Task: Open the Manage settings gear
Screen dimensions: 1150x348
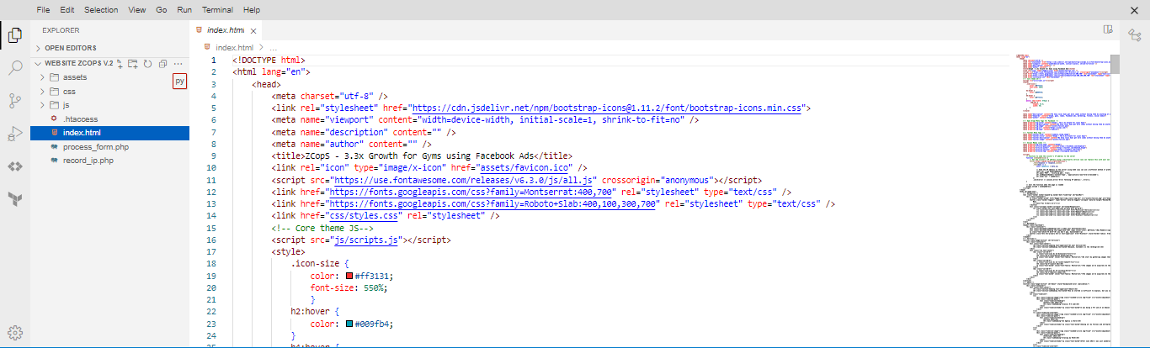Action: tap(15, 332)
